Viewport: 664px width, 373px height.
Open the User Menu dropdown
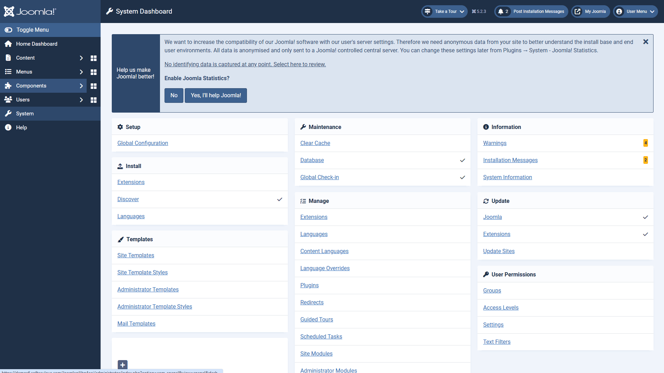pos(635,12)
